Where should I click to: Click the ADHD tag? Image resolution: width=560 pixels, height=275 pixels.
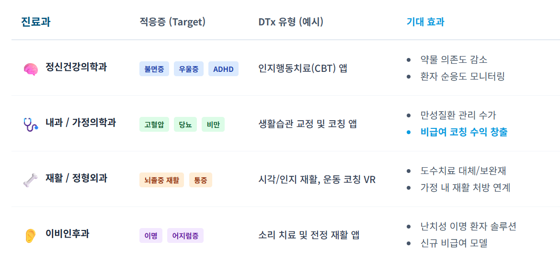point(223,69)
